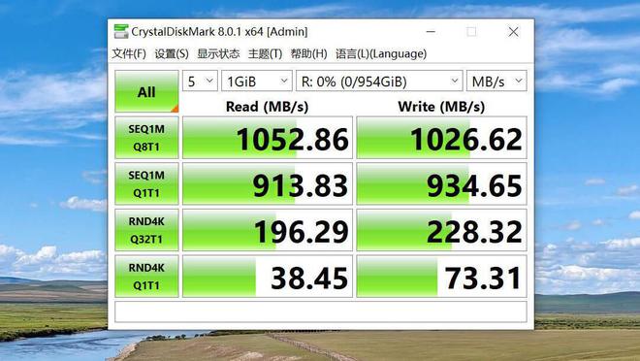Minimize the CrystalDiskMark window
640x361 pixels.
[x=431, y=31]
